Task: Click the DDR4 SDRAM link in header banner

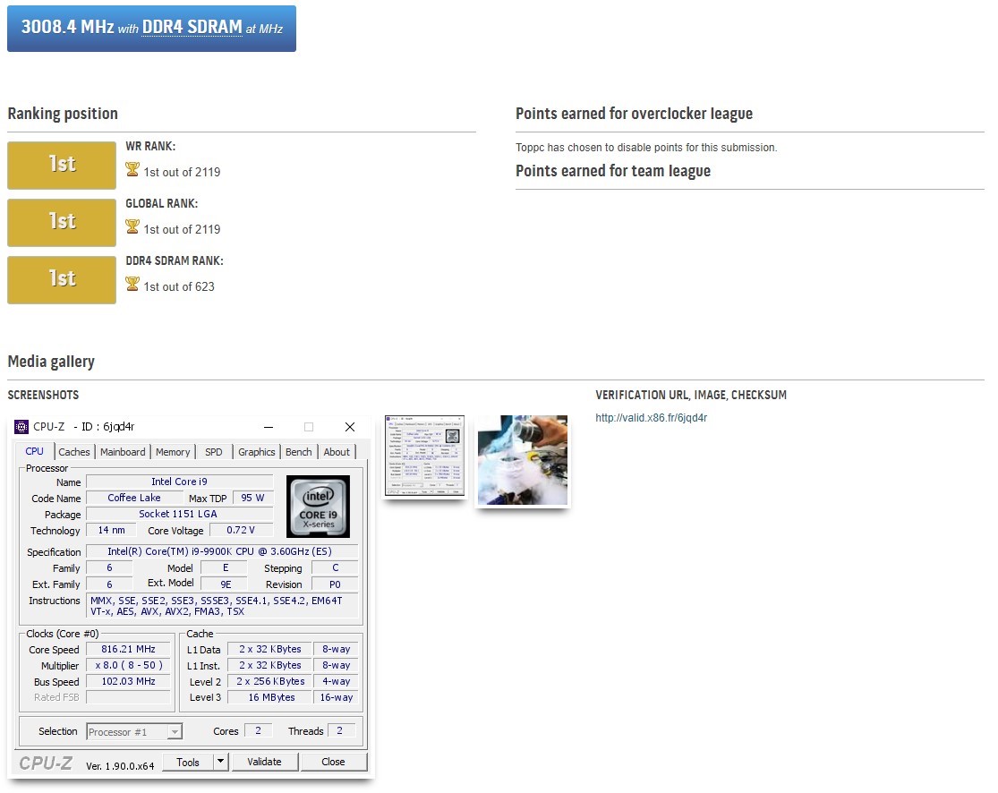Action: 192,28
